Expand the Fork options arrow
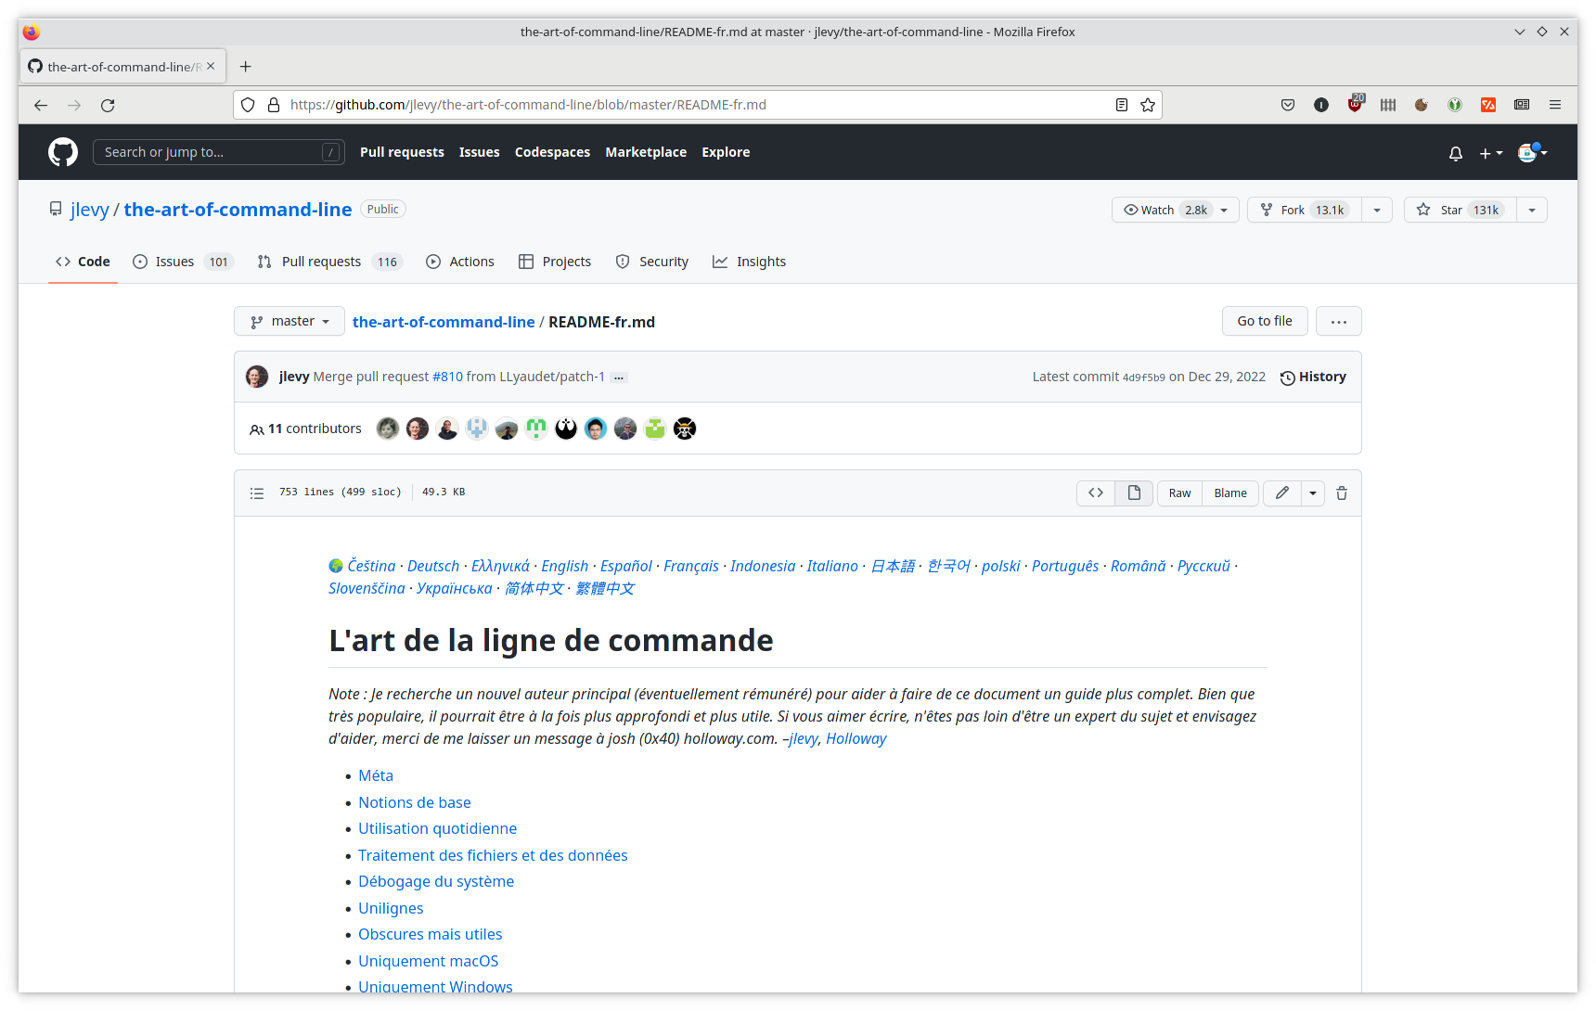Viewport: 1596px width, 1011px height. [1377, 211]
